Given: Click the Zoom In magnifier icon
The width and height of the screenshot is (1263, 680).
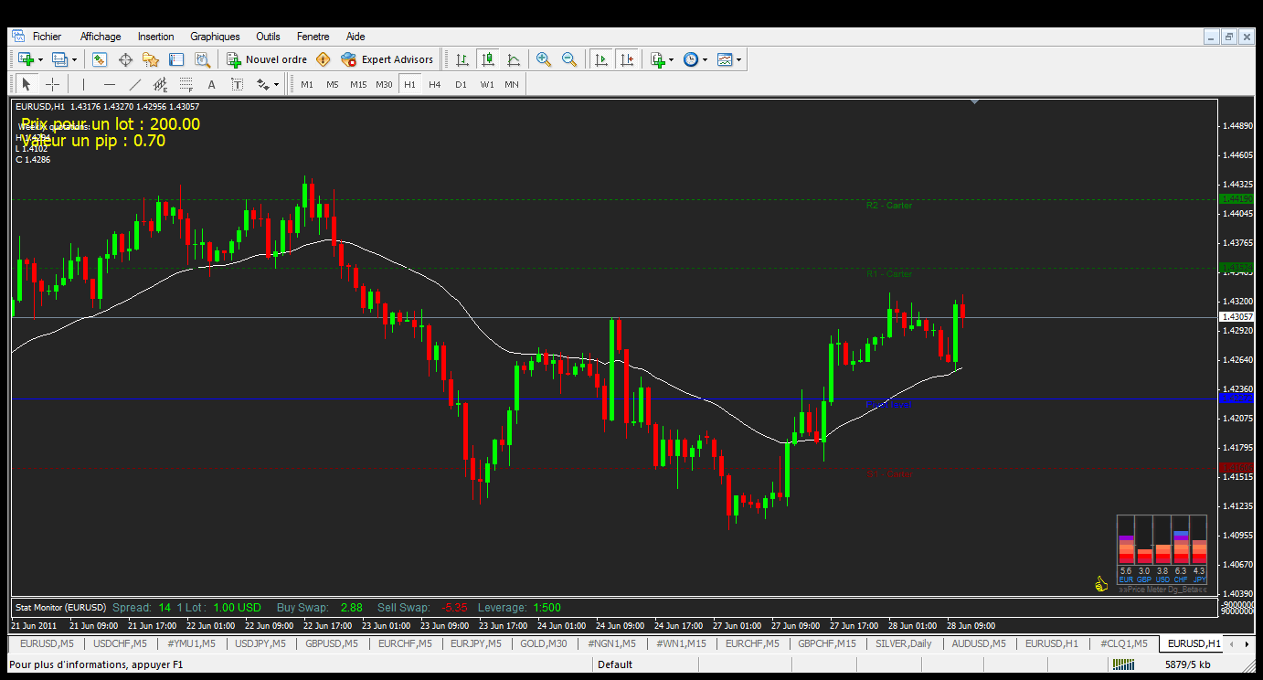Looking at the screenshot, I should coord(544,59).
